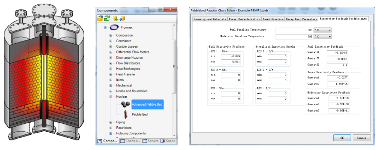This screenshot has width=376, height=150.
Task: Click the RSS - Rho max field
Action: click(x=231, y=99)
